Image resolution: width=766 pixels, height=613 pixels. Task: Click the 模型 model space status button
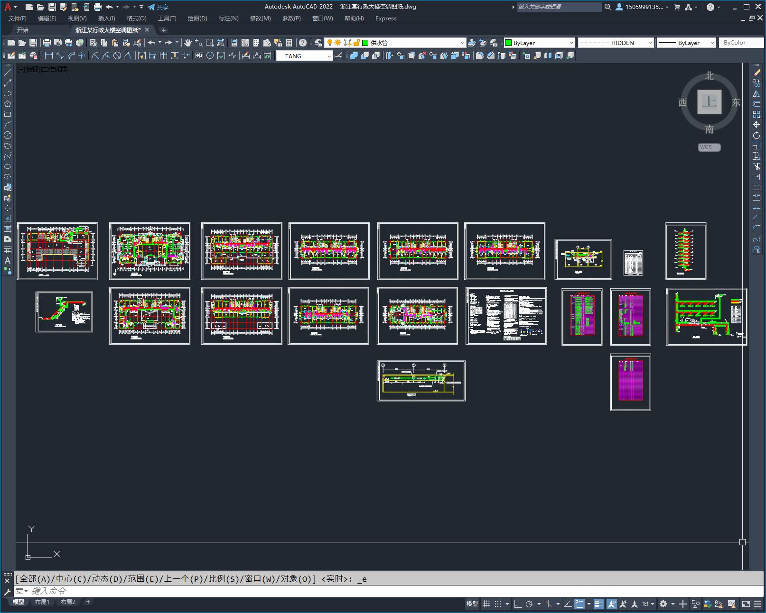pos(472,604)
